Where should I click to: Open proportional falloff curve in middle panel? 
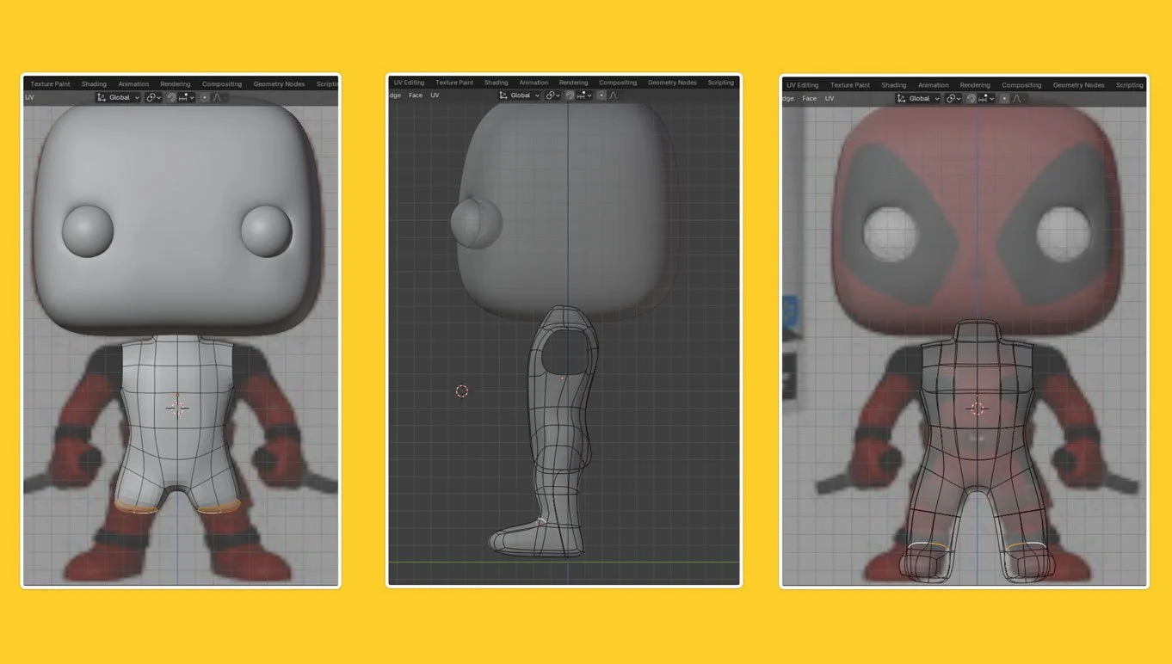614,95
